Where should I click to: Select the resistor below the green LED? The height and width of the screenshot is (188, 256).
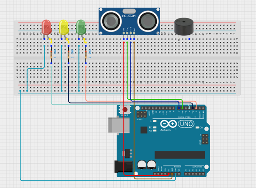[x=86, y=55]
